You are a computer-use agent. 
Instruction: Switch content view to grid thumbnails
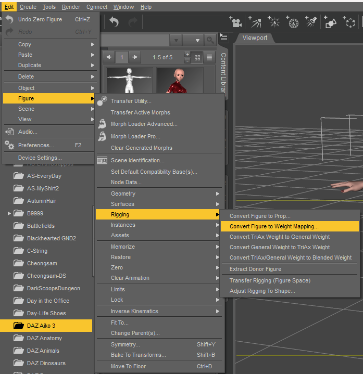(197, 57)
